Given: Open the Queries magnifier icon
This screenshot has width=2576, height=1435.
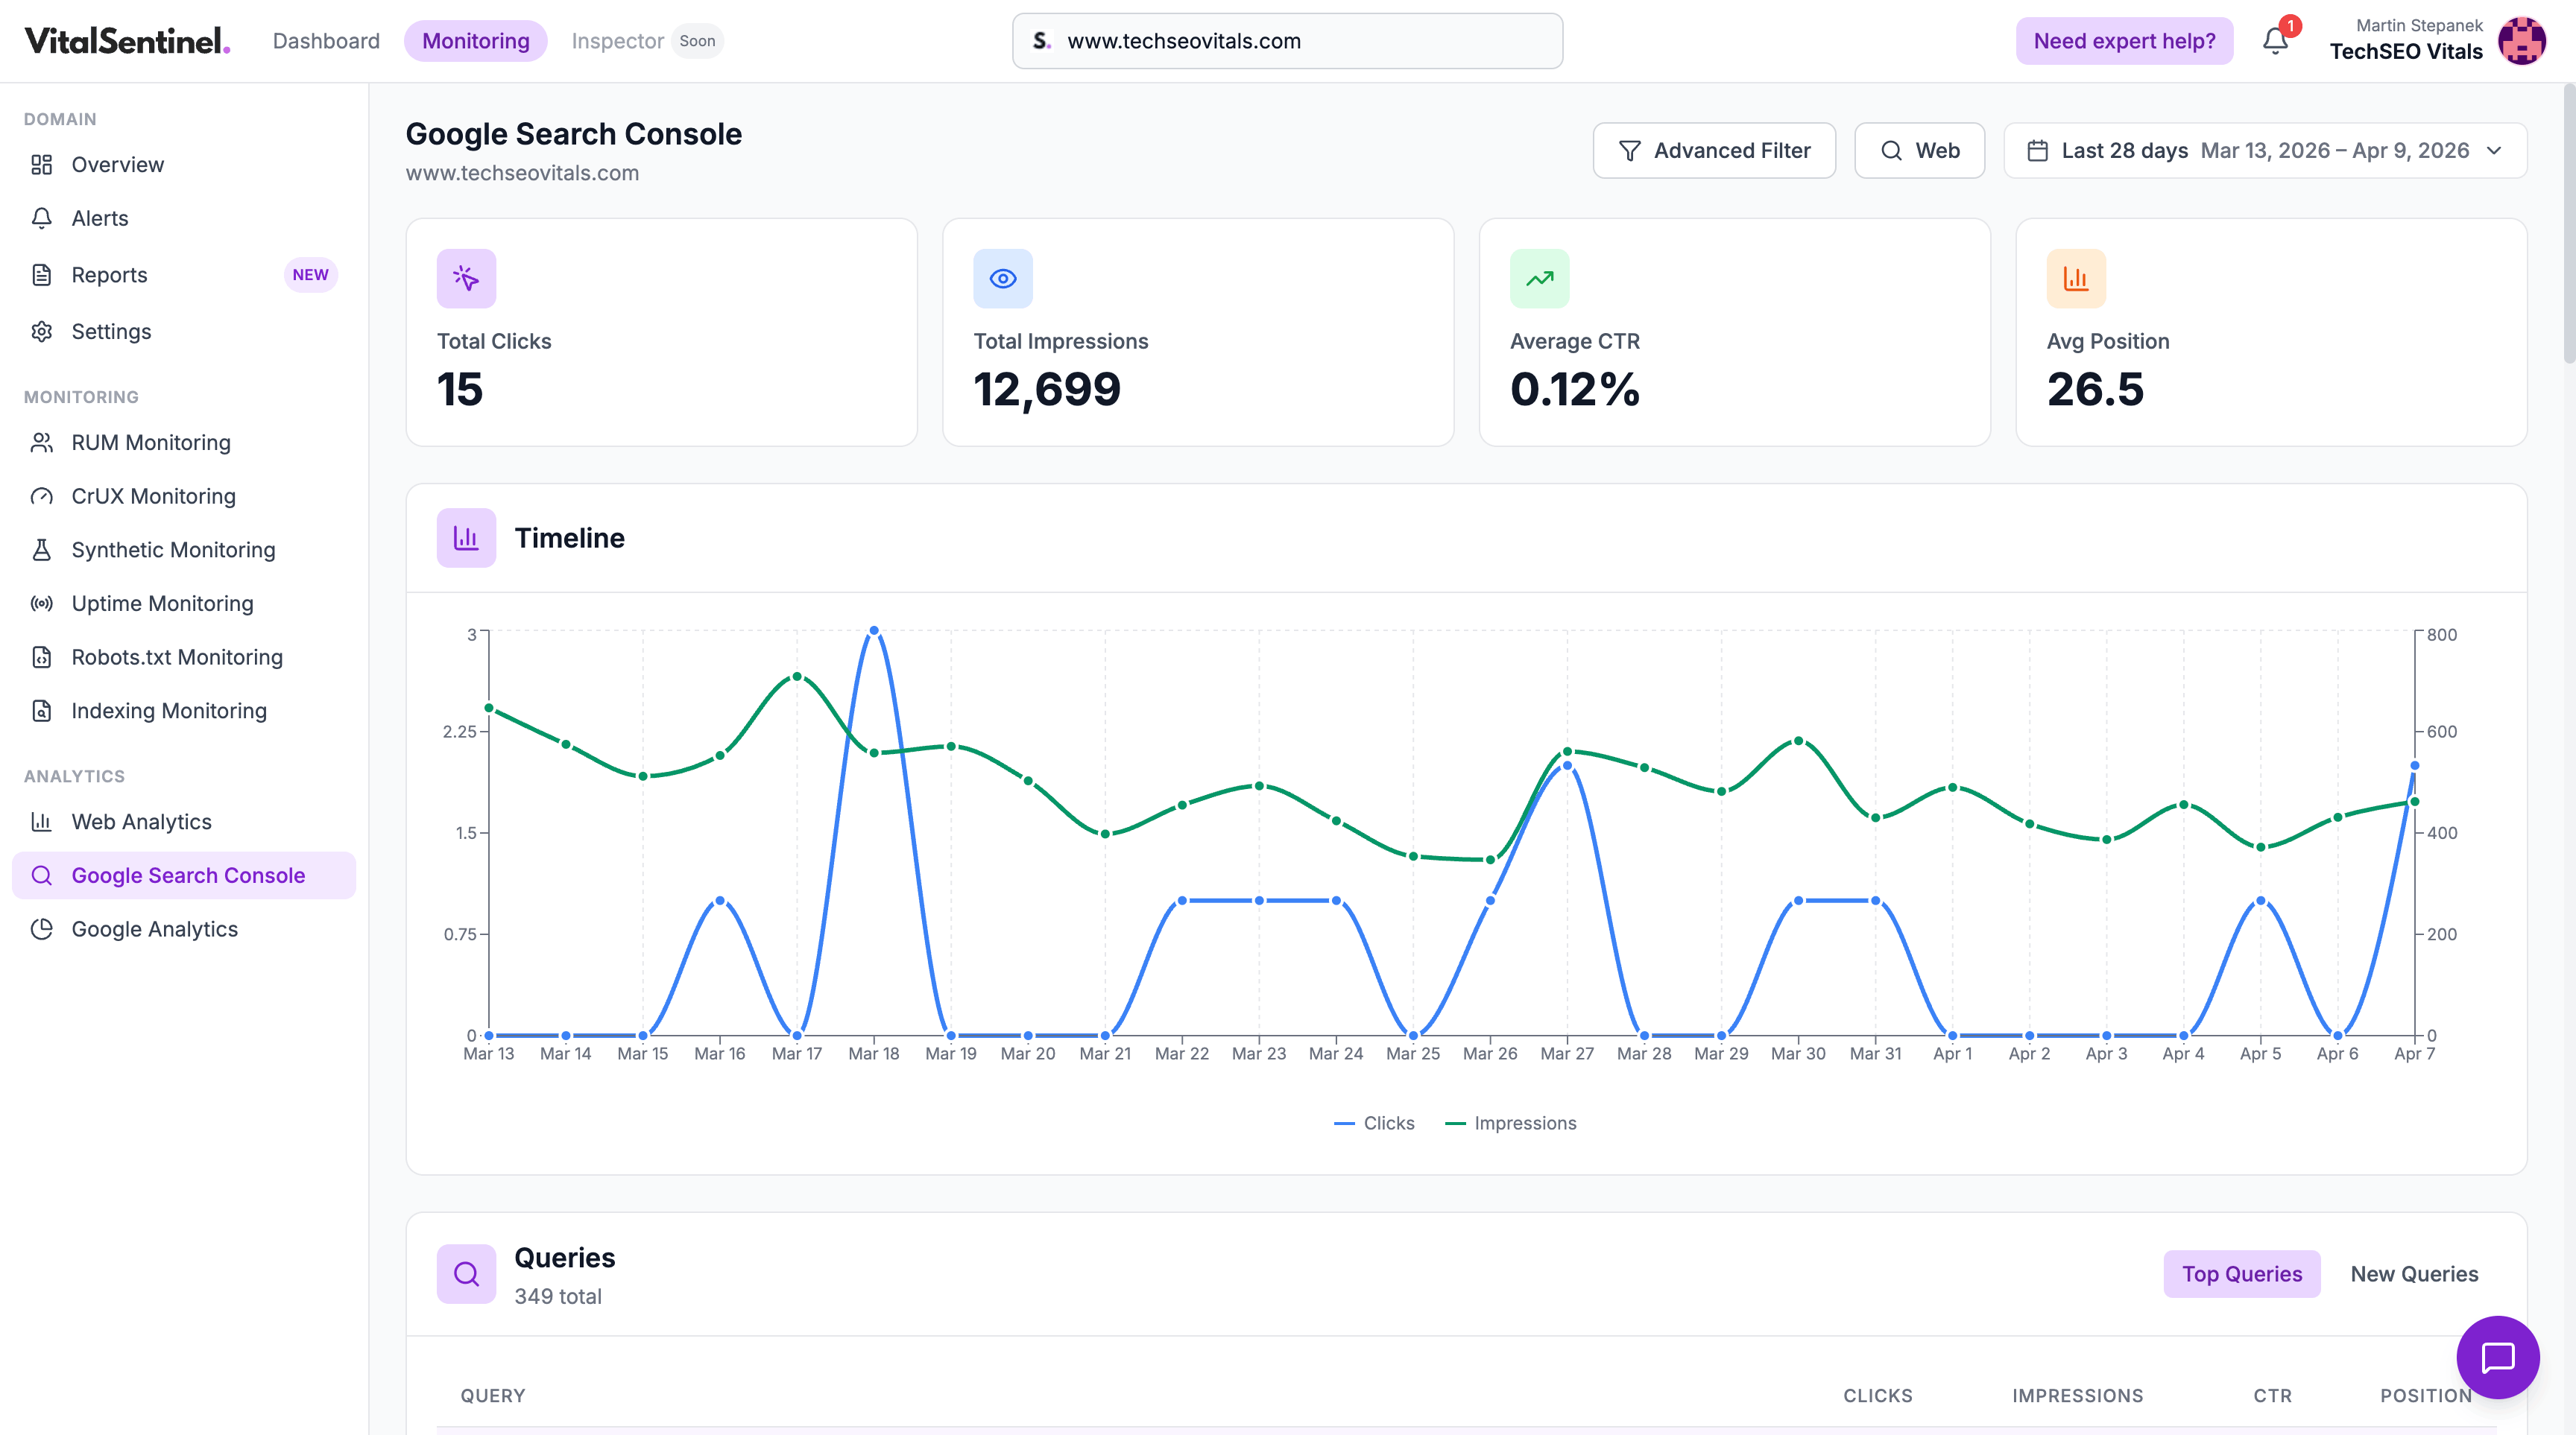Looking at the screenshot, I should point(466,1273).
